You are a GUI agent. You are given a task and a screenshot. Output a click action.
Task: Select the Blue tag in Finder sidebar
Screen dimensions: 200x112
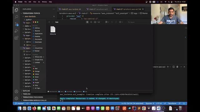(x=36, y=80)
